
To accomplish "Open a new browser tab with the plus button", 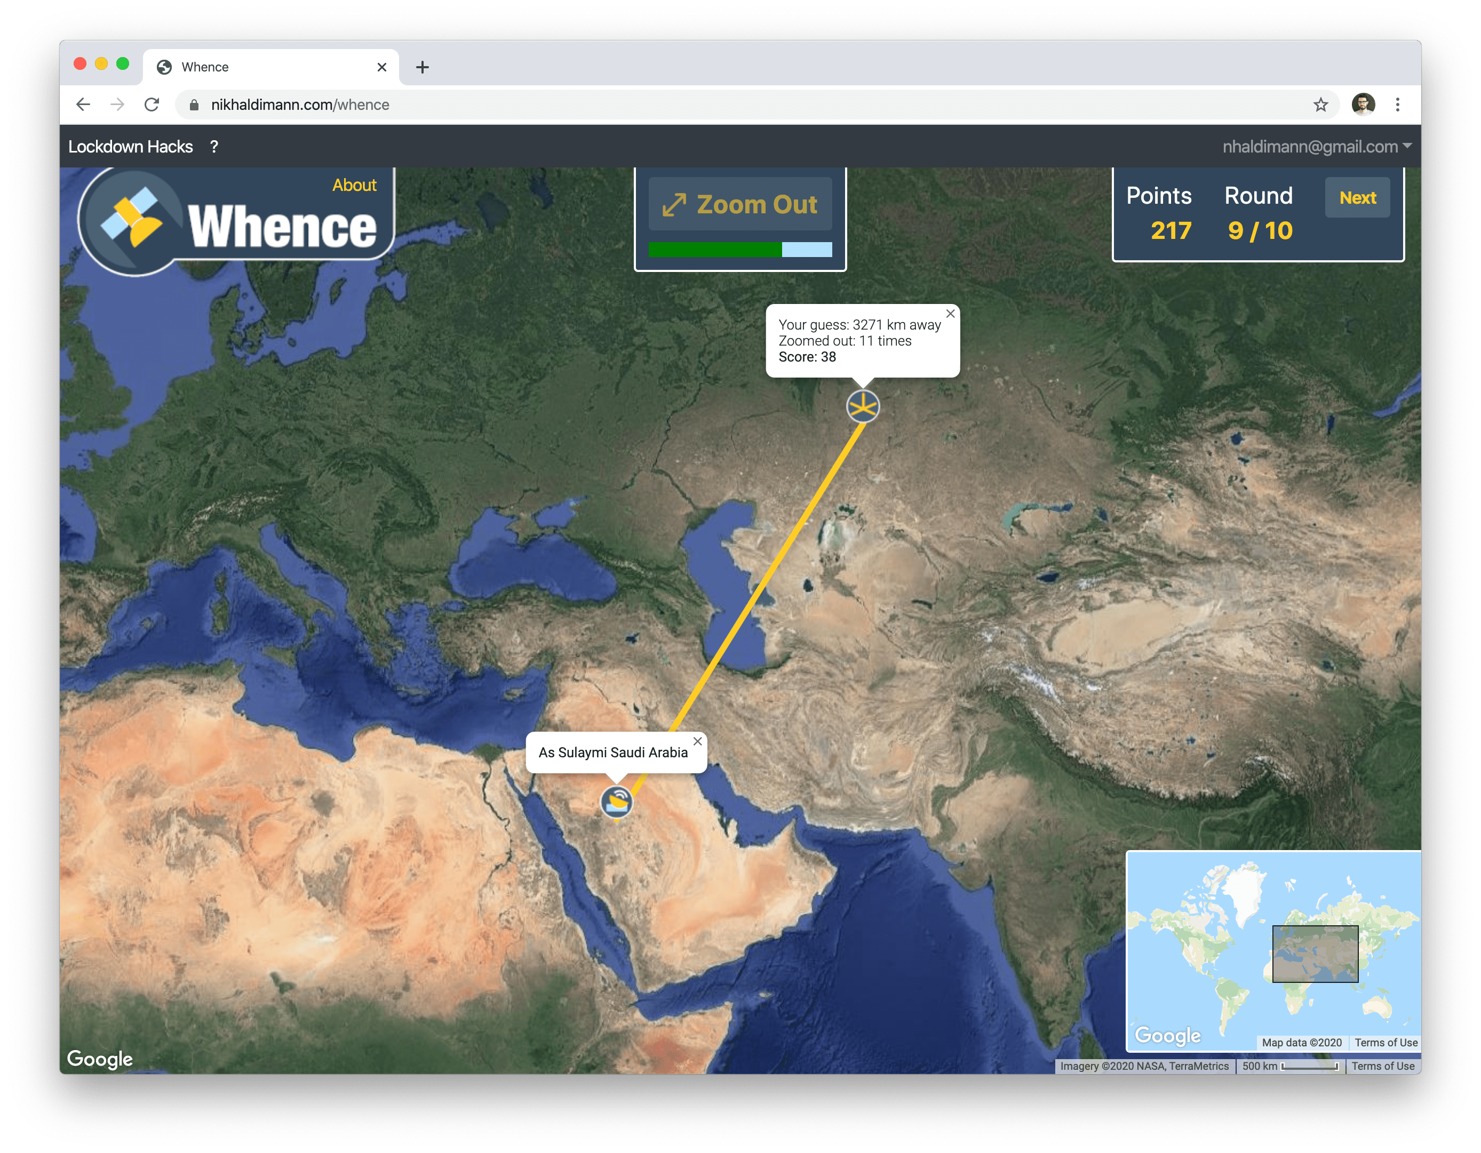I will (x=423, y=67).
